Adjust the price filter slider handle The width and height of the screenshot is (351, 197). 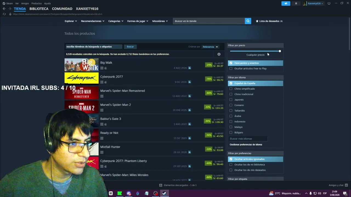click(x=280, y=51)
